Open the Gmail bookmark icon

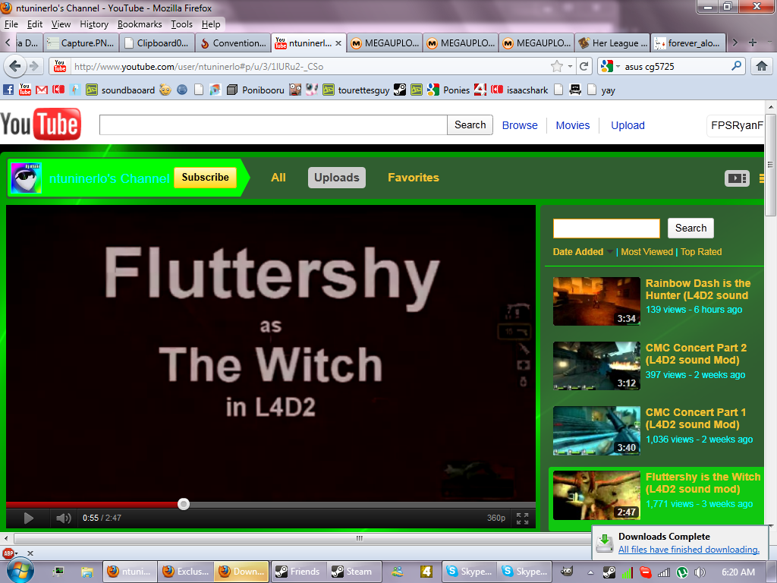pos(42,90)
